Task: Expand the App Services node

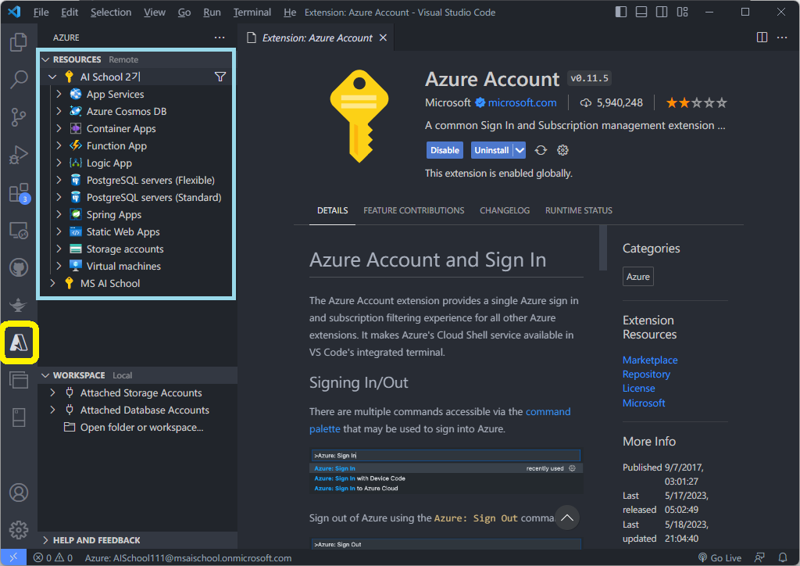Action: click(x=59, y=94)
